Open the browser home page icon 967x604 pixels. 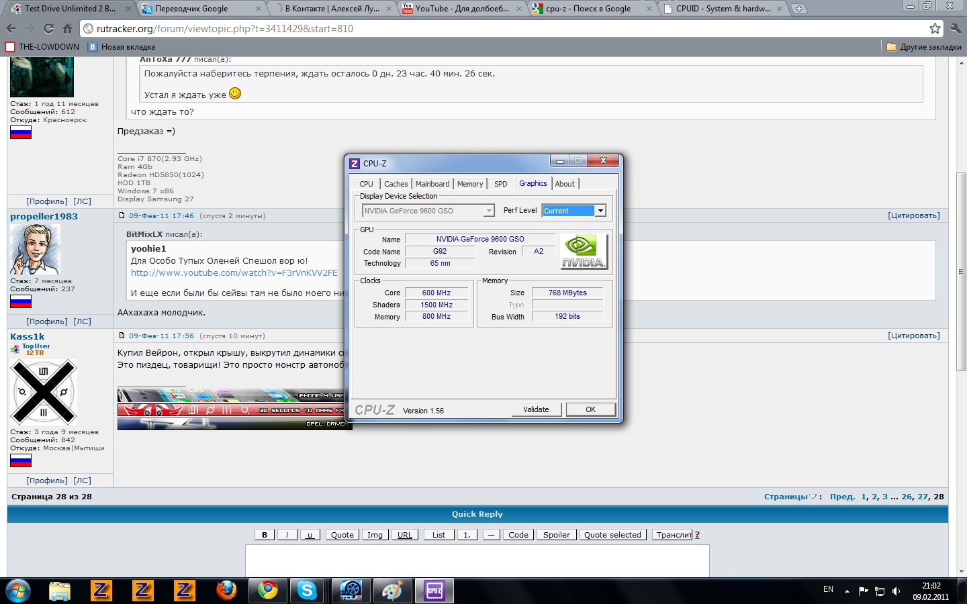[x=67, y=29]
